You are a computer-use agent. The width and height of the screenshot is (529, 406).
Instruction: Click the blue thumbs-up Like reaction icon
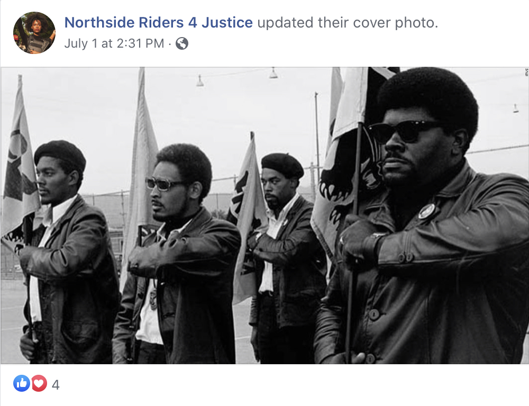point(22,383)
